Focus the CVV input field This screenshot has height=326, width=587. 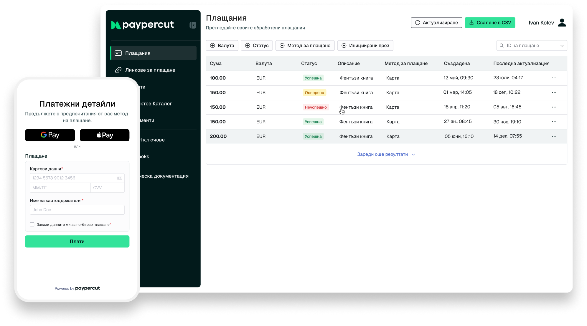(108, 188)
